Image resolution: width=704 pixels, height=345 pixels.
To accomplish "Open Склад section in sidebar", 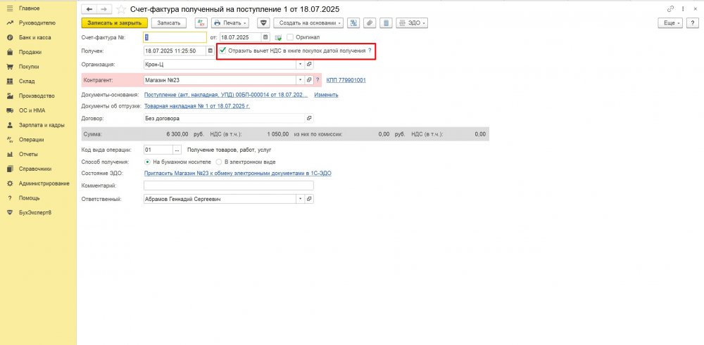I will [27, 81].
